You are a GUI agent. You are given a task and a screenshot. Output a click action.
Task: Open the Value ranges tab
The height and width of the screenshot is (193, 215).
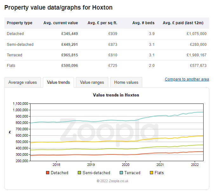(92, 82)
